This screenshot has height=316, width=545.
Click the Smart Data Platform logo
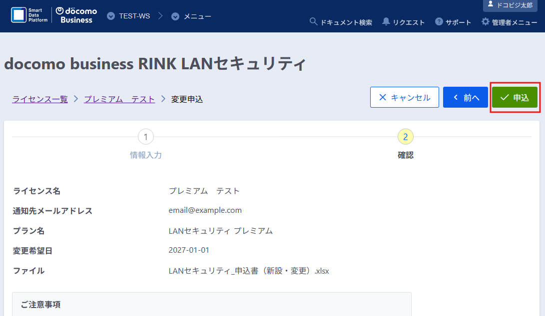[29, 15]
